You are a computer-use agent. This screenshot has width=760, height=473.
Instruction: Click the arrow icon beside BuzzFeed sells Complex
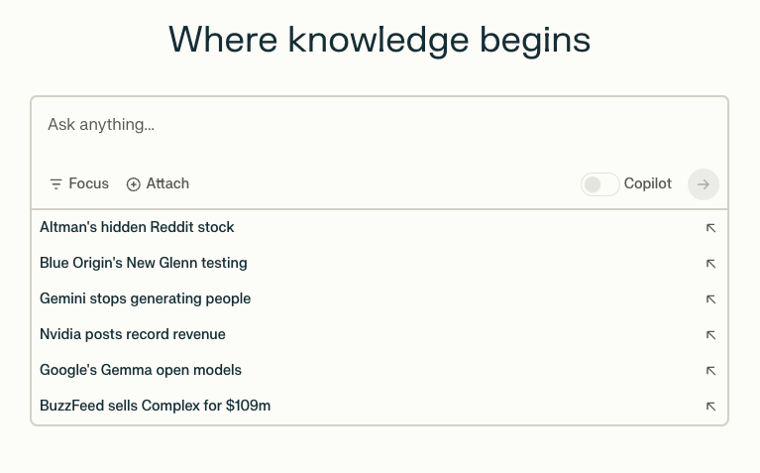(710, 407)
